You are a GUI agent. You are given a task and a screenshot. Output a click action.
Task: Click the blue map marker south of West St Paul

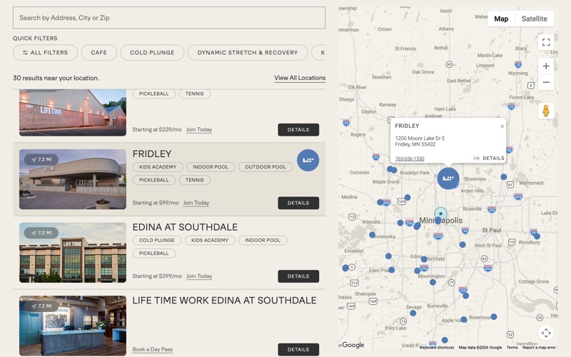(462, 244)
